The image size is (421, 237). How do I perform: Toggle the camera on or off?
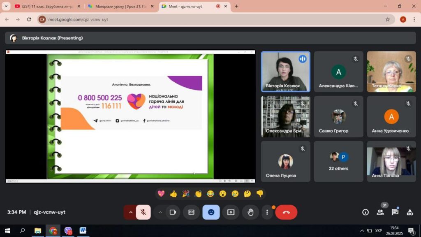pyautogui.click(x=173, y=212)
